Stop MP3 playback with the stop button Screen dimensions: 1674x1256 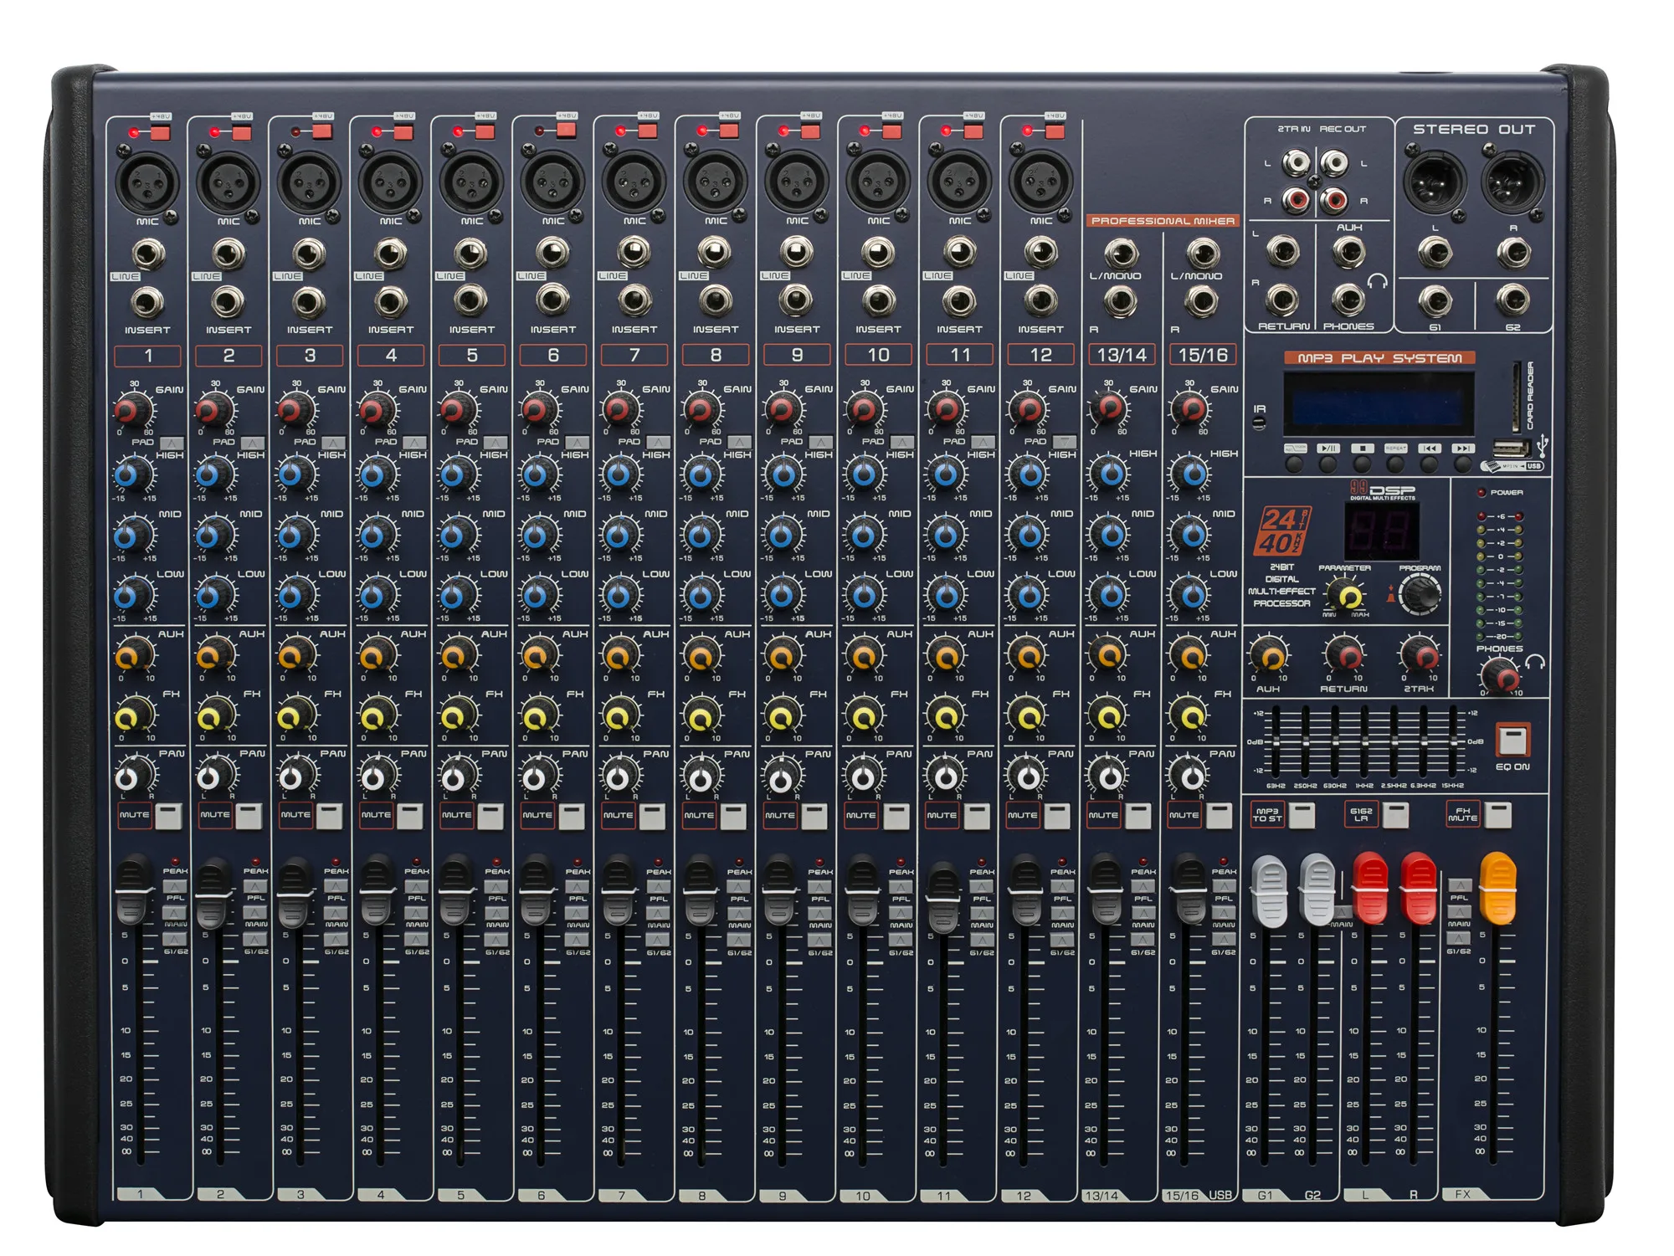click(x=1363, y=463)
